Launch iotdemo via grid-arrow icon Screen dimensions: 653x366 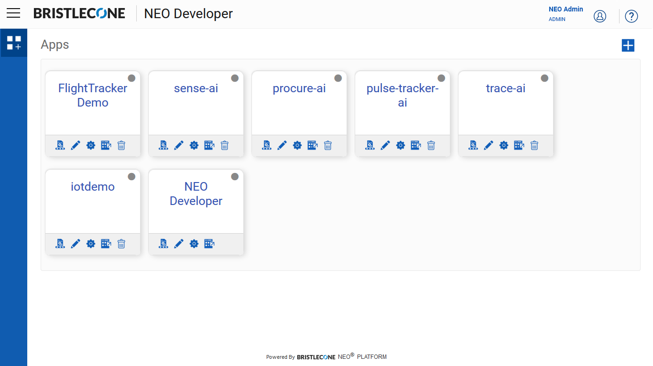[x=106, y=244]
